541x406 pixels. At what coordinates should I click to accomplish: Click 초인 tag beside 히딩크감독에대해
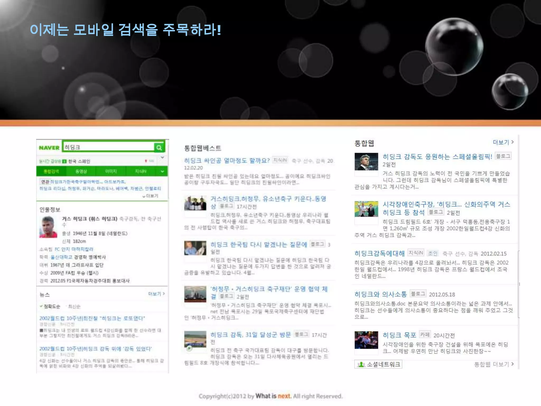point(433,253)
